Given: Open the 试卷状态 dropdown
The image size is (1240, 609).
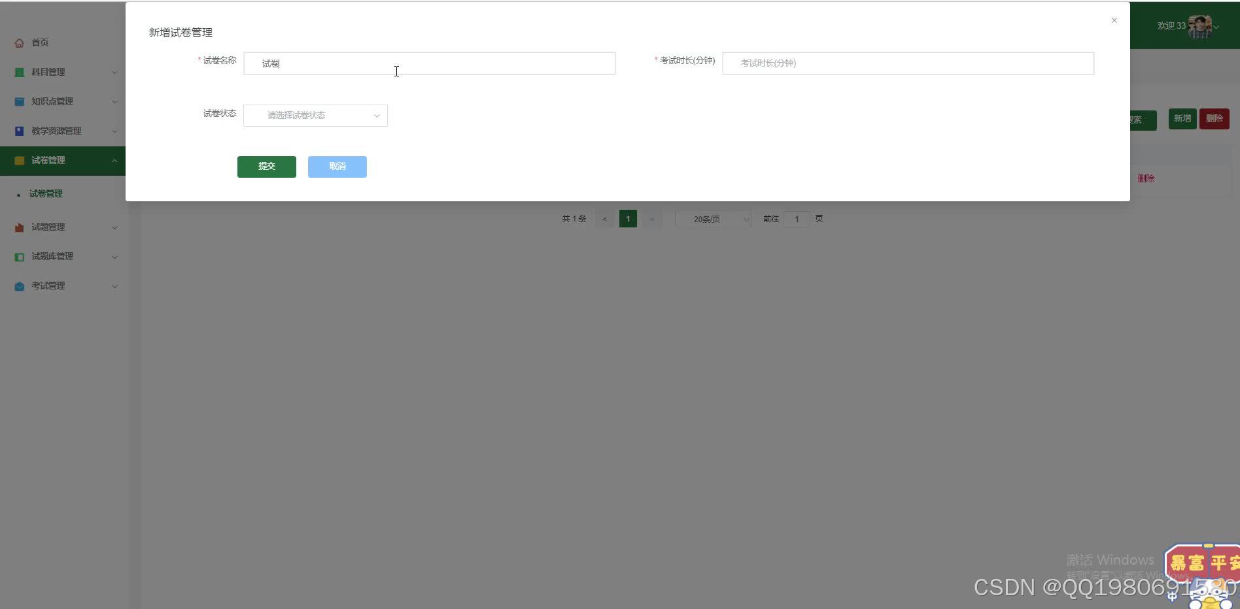Looking at the screenshot, I should click(x=315, y=116).
